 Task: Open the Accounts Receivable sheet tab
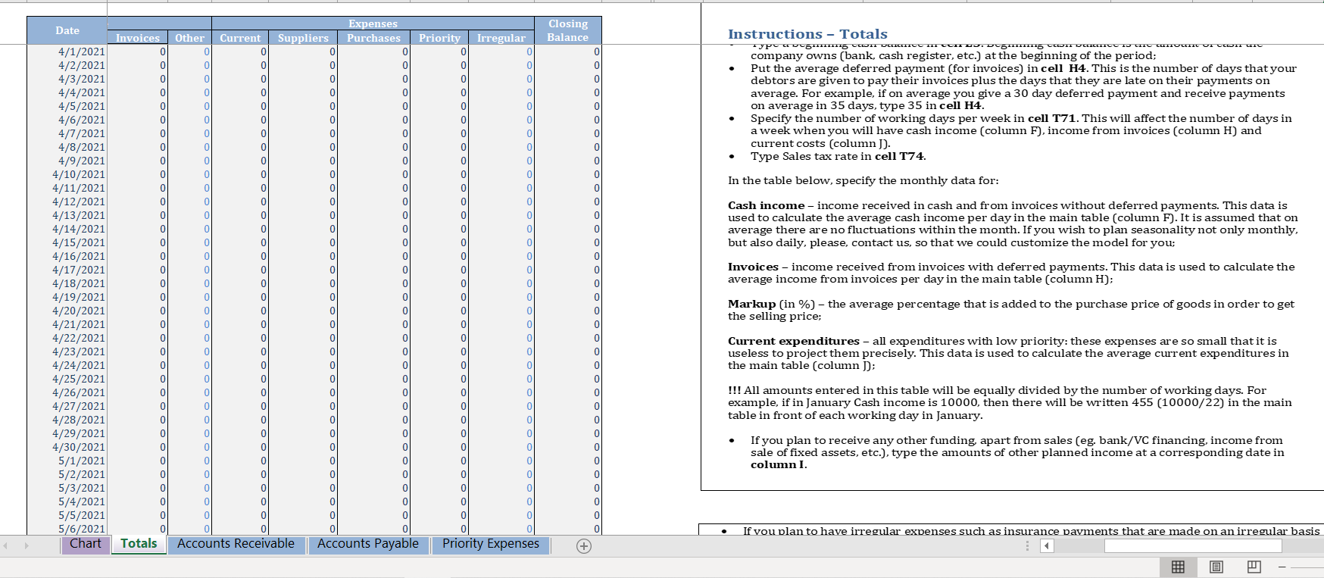pyautogui.click(x=236, y=544)
